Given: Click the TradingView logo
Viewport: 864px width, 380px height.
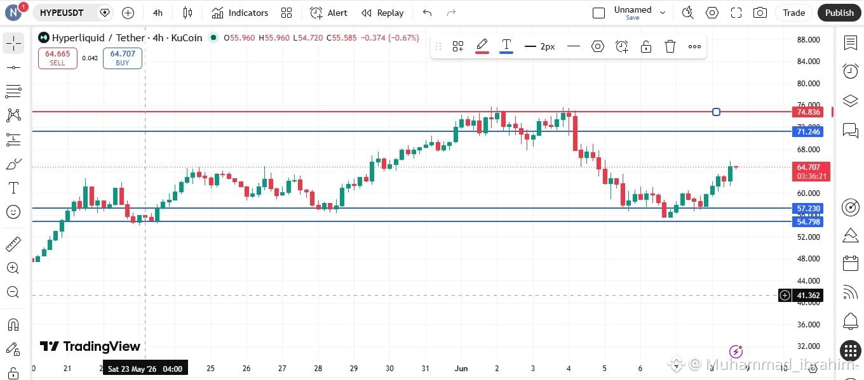Looking at the screenshot, I should point(90,346).
